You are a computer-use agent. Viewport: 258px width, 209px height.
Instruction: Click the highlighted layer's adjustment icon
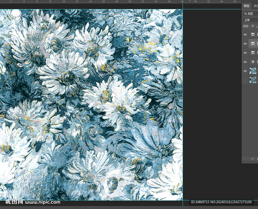coord(253,43)
